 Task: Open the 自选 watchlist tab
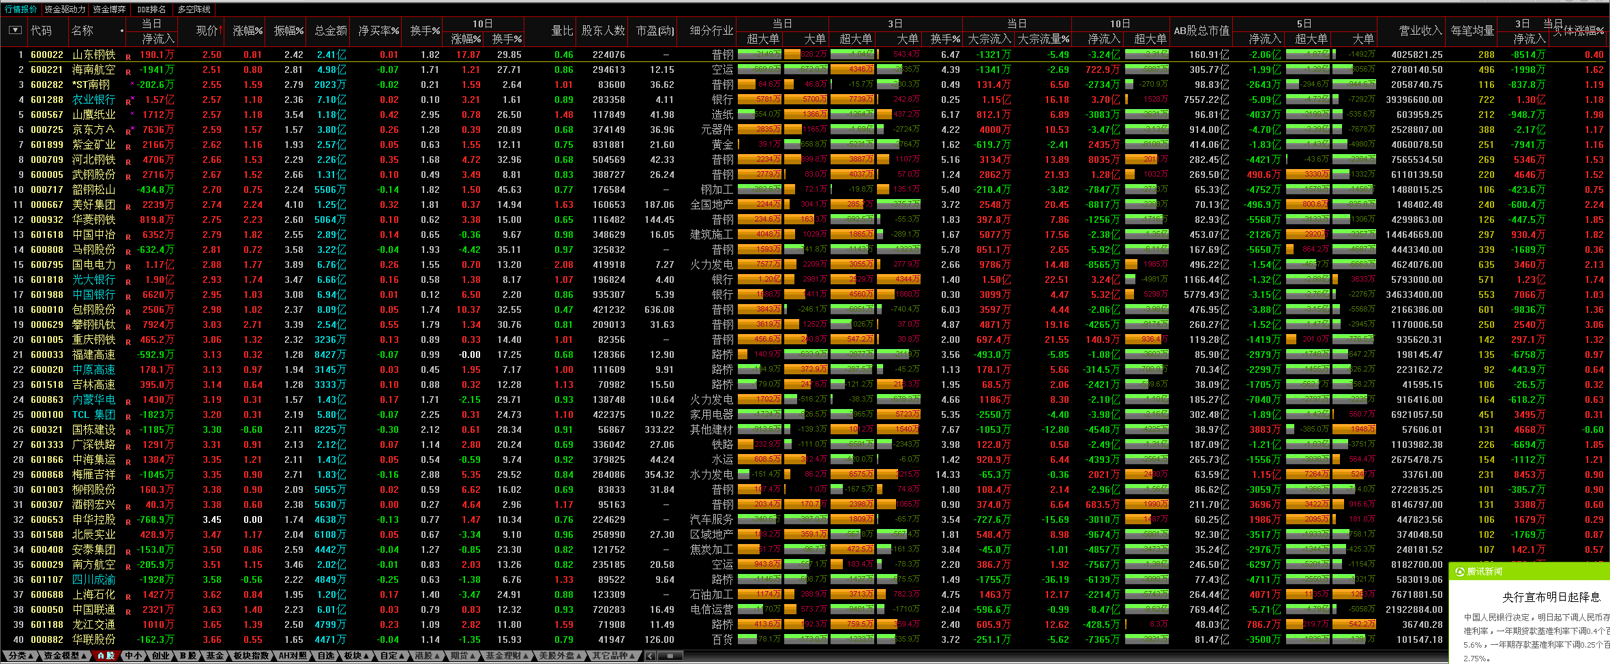click(326, 656)
